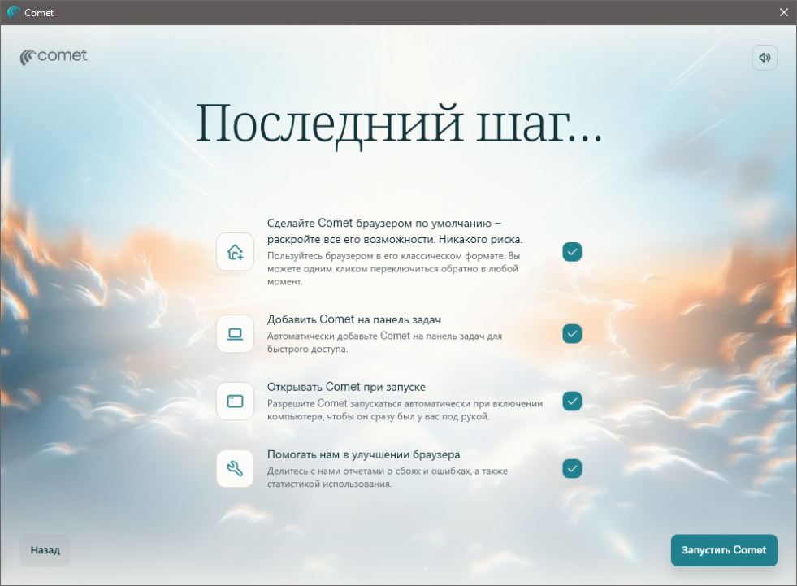Click the 'Открывать Comet при запуске' label
Image resolution: width=797 pixels, height=586 pixels.
tap(346, 387)
